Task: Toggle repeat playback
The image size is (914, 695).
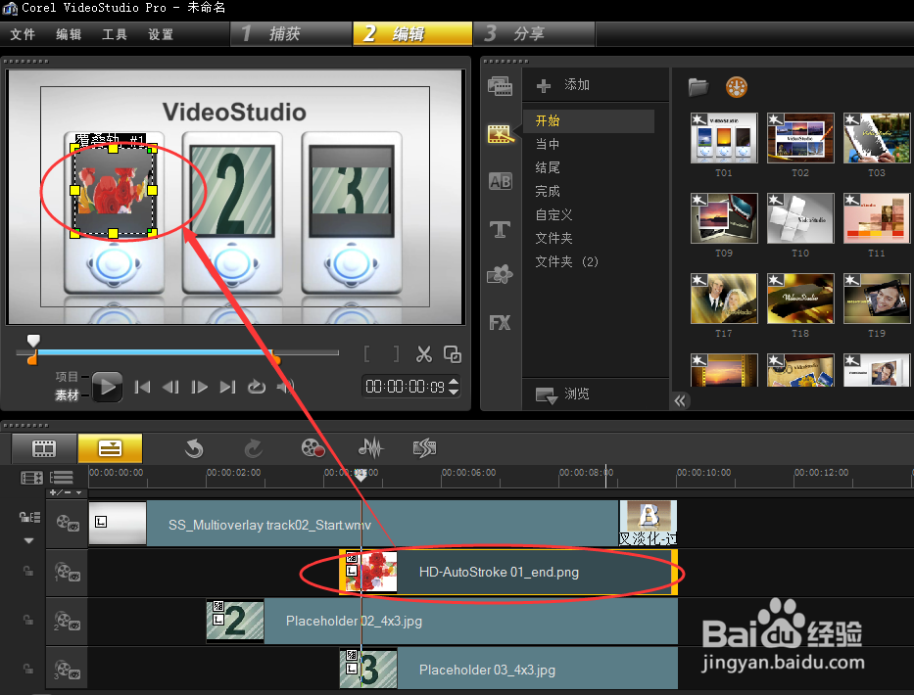Action: (x=257, y=387)
